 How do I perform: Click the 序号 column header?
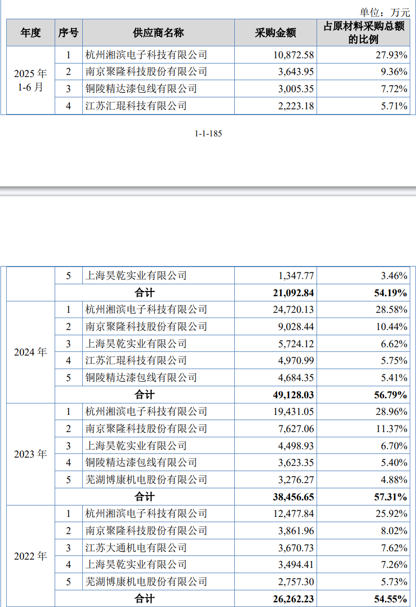coord(68,33)
